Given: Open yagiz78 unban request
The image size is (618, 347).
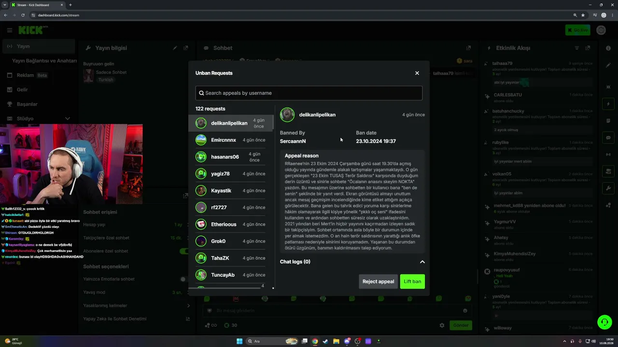Looking at the screenshot, I should [x=230, y=173].
